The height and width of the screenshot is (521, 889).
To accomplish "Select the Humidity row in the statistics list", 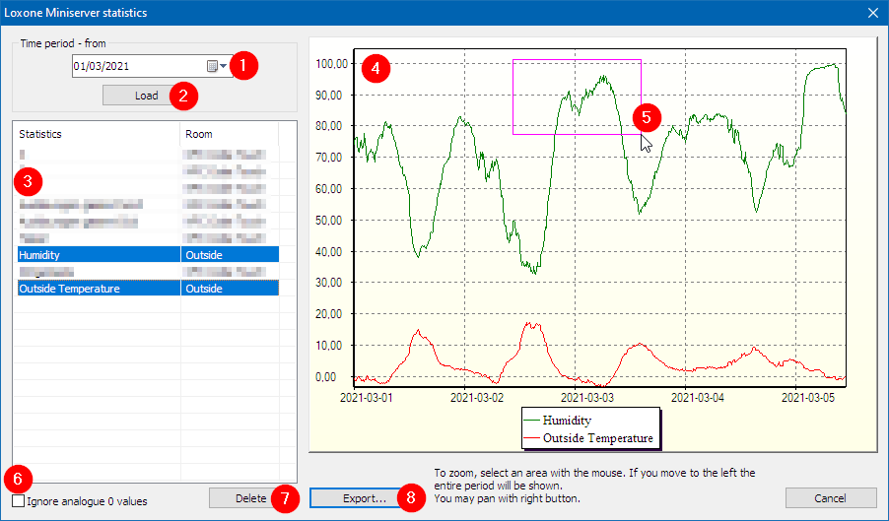I will 99,254.
